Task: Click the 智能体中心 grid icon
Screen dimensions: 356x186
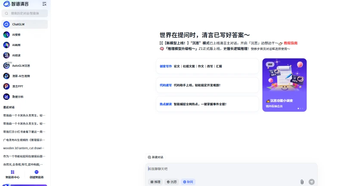Action: 12,172
